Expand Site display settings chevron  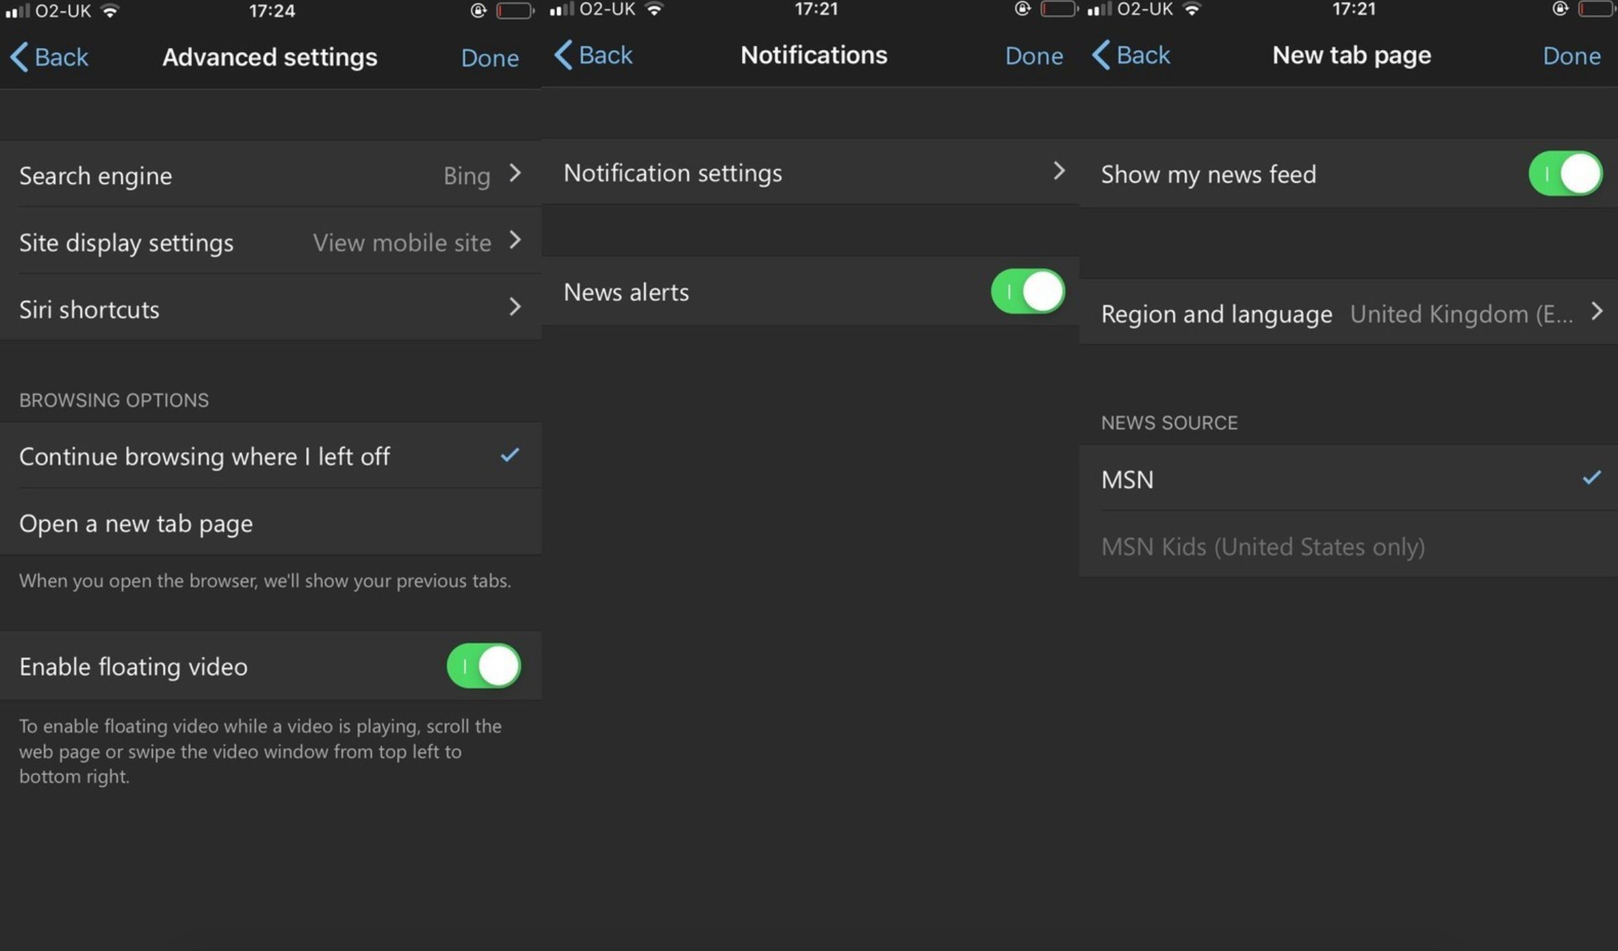[515, 241]
